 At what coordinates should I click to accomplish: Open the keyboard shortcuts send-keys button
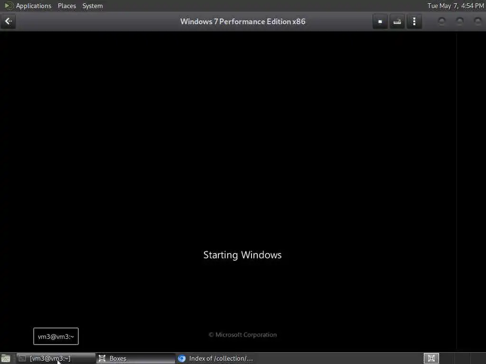(x=397, y=22)
